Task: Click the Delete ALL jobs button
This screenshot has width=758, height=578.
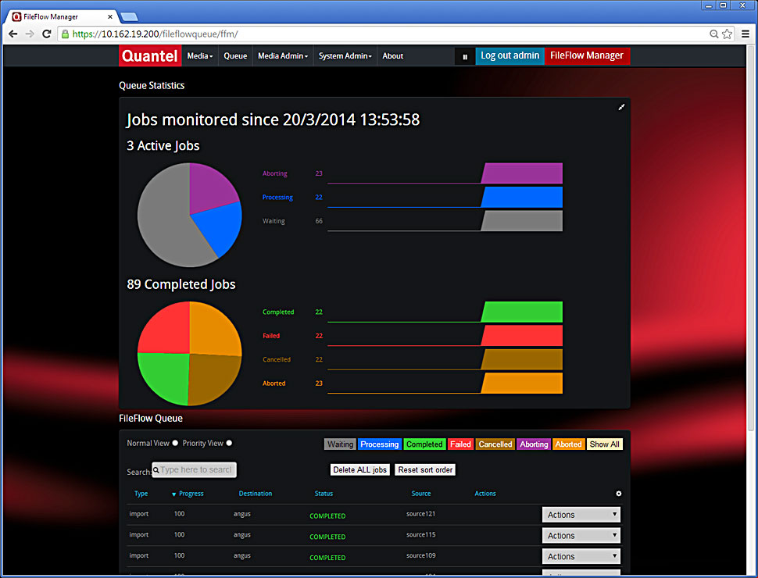Action: click(359, 469)
